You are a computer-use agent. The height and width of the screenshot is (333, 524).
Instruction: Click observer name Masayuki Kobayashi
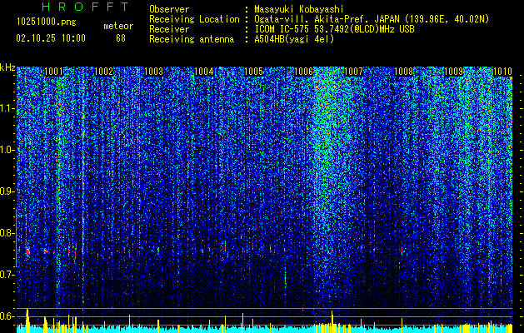pos(299,9)
